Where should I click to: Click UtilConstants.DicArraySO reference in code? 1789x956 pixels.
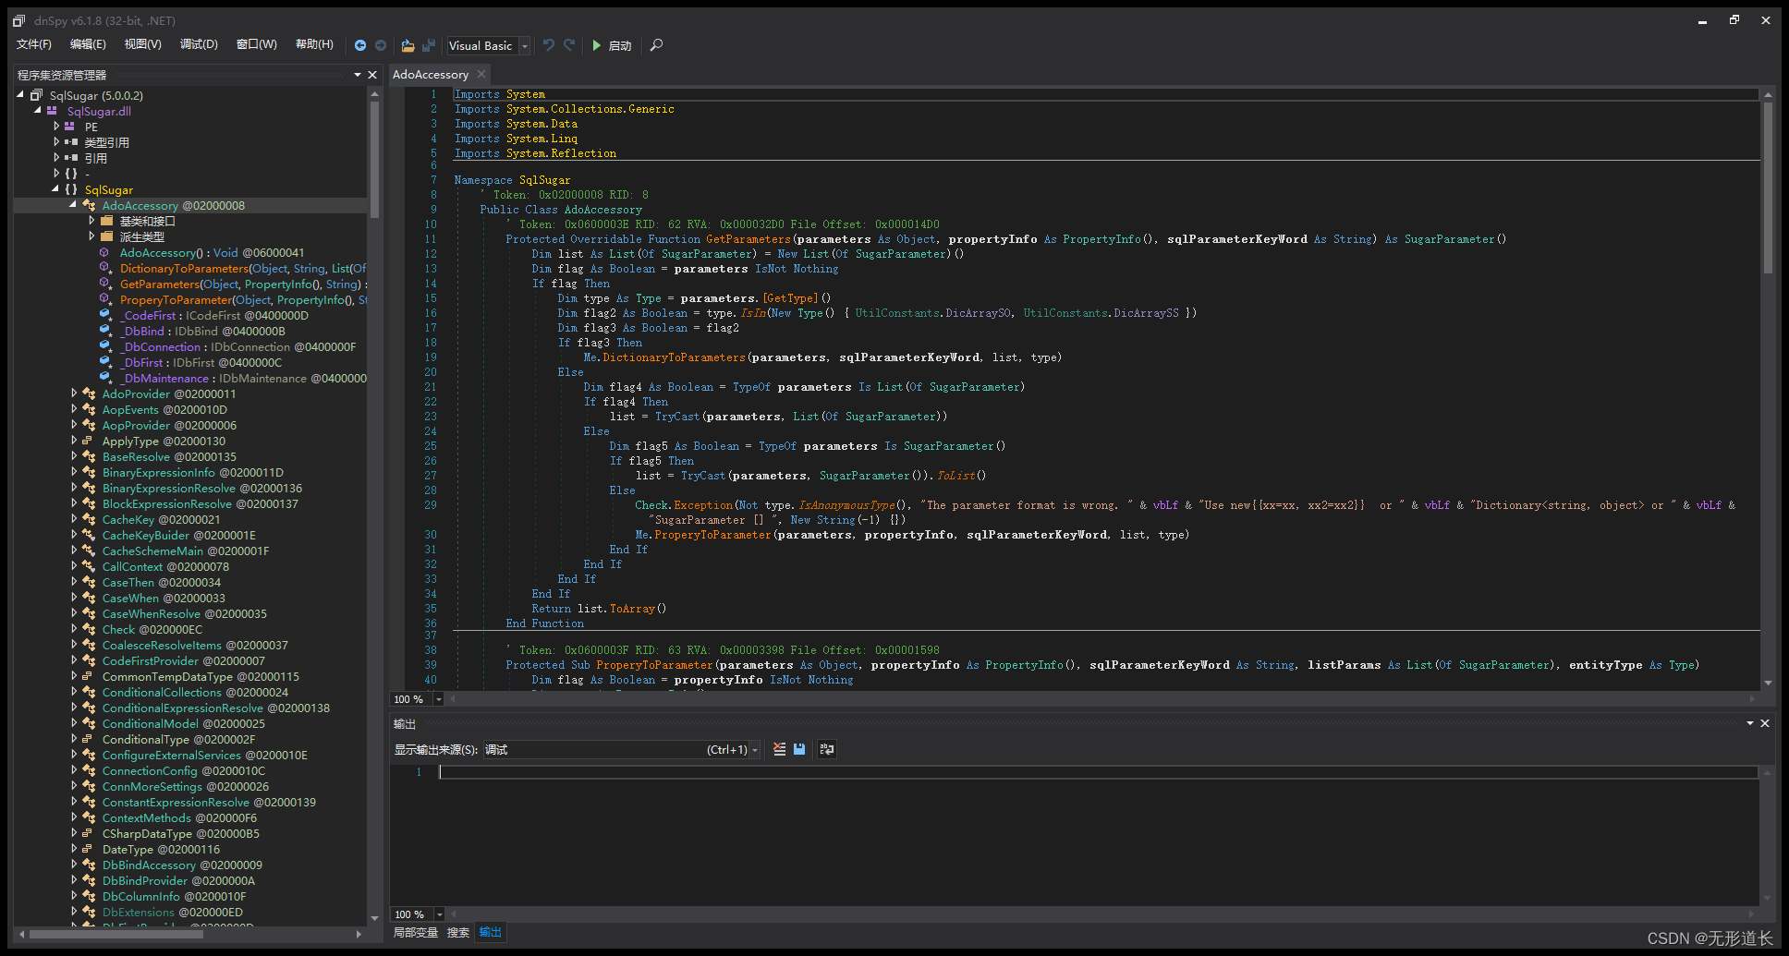click(x=933, y=313)
